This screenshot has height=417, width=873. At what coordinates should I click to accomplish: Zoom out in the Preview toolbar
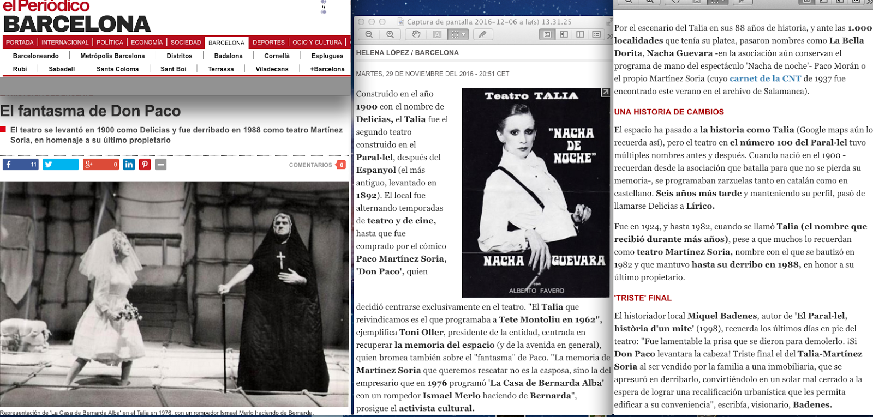click(369, 34)
